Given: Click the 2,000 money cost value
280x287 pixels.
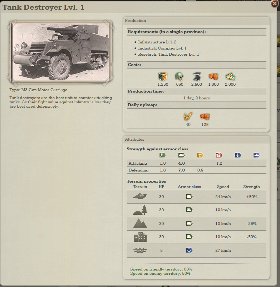Looking at the screenshot, I should click(x=230, y=84).
